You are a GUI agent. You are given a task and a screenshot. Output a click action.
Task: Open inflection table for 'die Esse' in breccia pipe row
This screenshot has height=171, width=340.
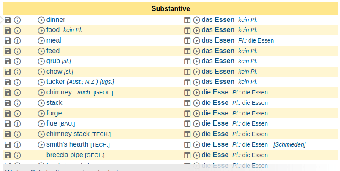tap(188, 155)
